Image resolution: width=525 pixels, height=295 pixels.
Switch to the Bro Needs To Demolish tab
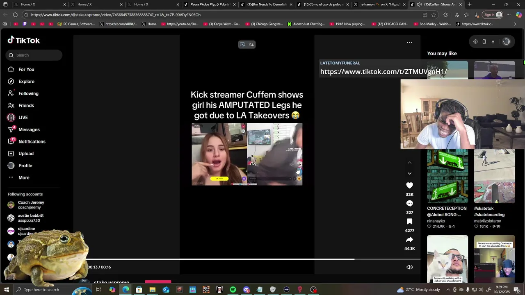click(266, 5)
